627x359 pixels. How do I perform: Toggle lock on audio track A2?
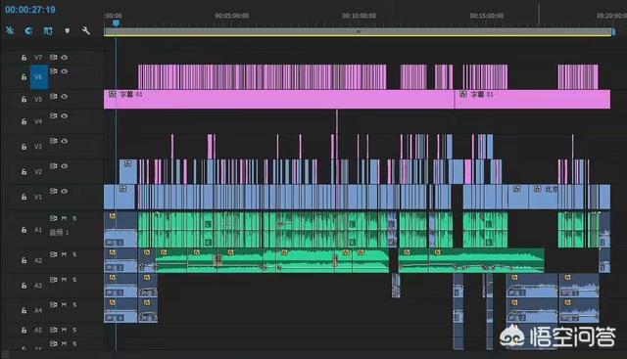coord(24,260)
